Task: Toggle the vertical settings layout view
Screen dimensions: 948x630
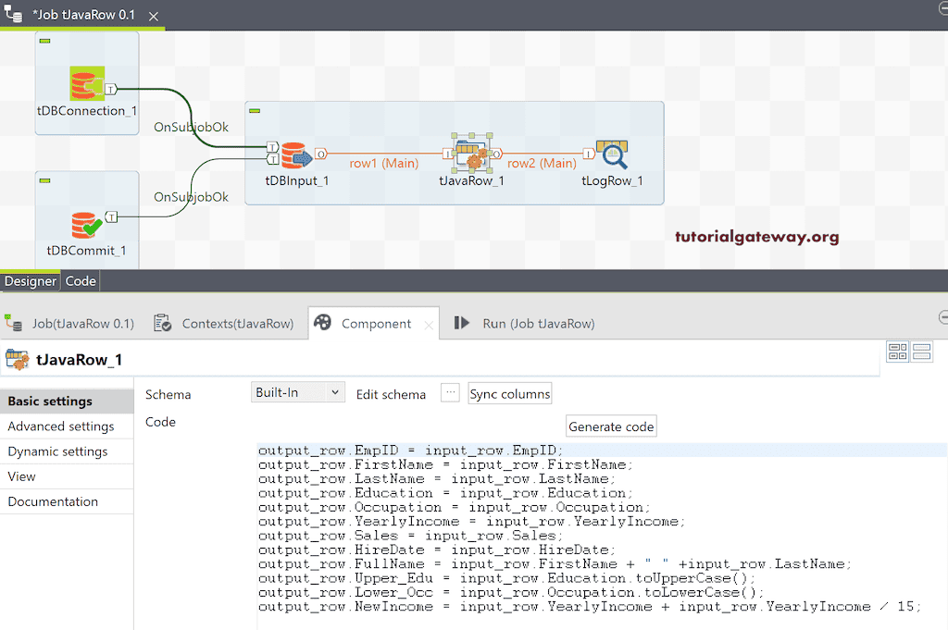Action: pyautogui.click(x=921, y=352)
